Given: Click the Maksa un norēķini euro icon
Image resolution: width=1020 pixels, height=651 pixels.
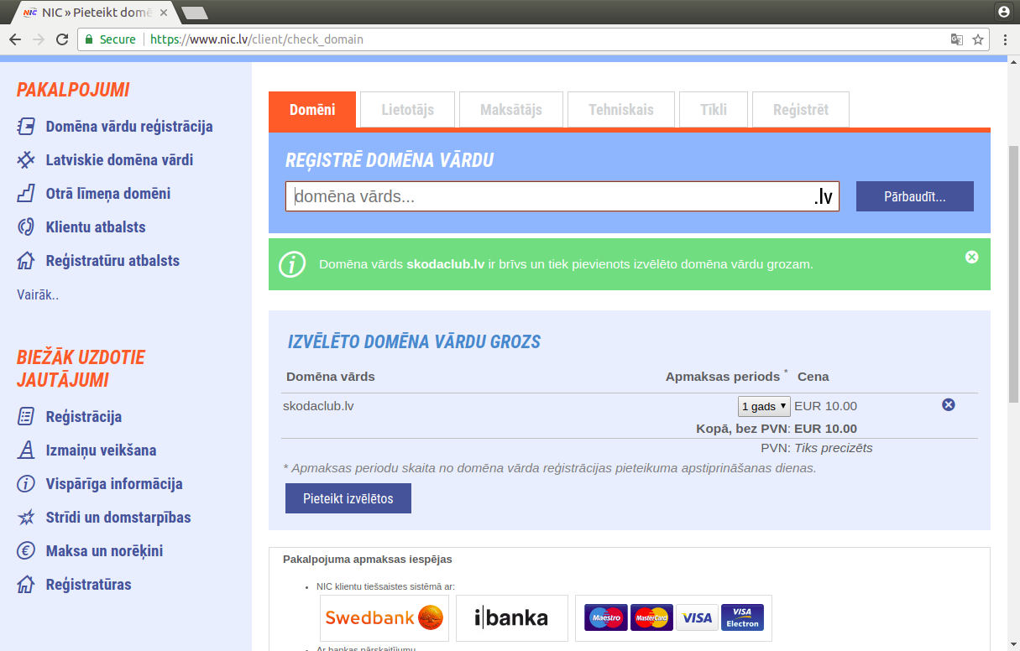Looking at the screenshot, I should tap(26, 551).
